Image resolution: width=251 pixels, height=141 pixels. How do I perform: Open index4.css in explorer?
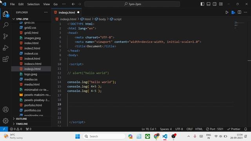31,54
